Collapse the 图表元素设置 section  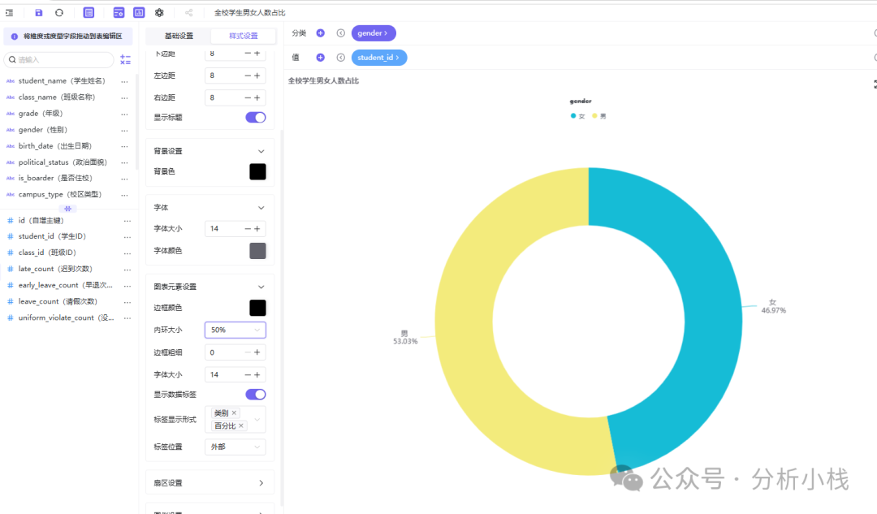coord(261,287)
